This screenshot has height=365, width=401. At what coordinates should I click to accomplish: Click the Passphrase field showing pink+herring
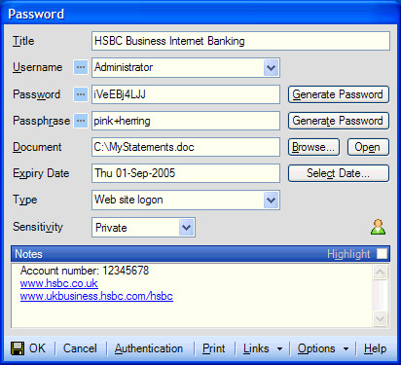tap(186, 121)
